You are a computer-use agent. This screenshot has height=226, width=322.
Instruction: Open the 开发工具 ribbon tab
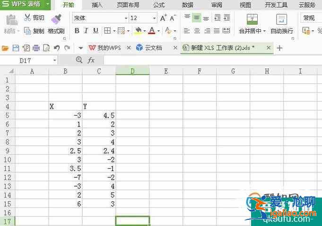pos(276,5)
